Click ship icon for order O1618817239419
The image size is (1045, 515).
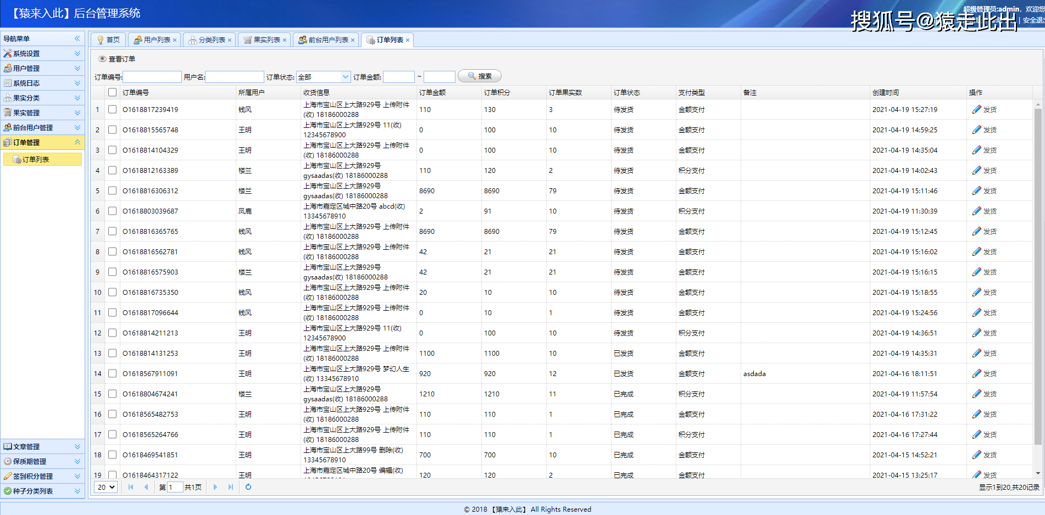(x=976, y=109)
